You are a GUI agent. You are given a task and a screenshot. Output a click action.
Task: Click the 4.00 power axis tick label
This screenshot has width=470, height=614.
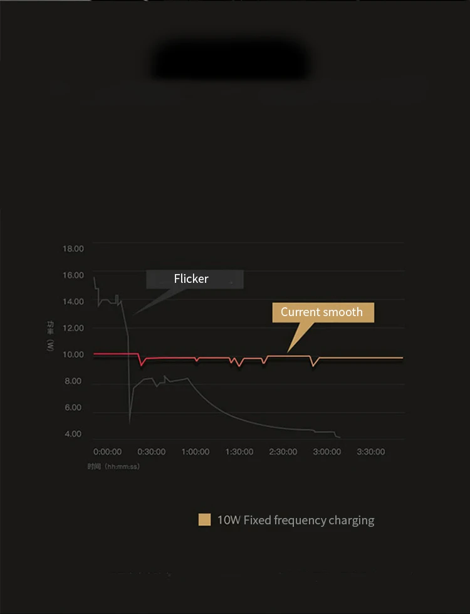(73, 434)
